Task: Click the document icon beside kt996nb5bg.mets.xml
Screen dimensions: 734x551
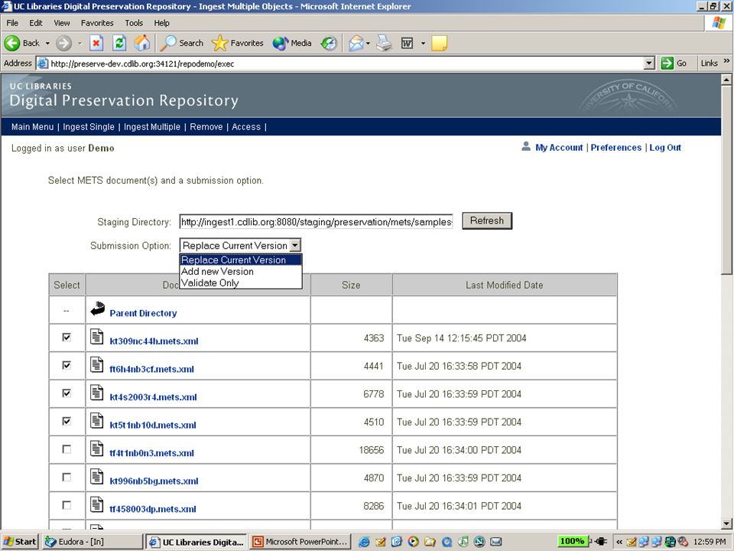Action: pyautogui.click(x=96, y=477)
